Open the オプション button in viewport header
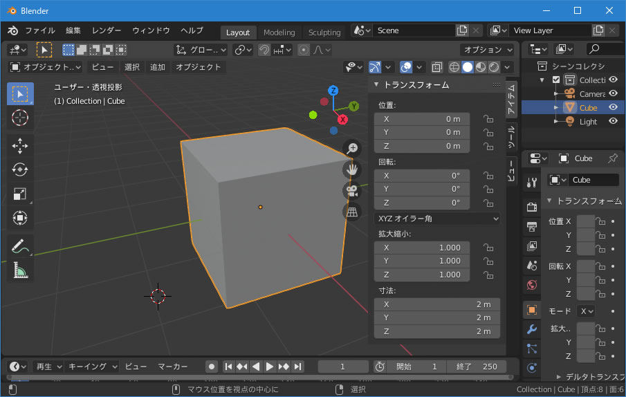 tap(487, 50)
